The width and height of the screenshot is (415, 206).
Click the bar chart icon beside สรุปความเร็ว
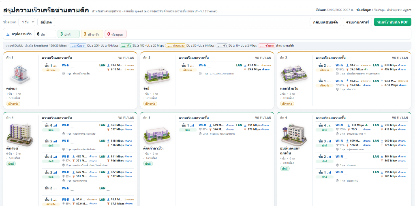[8, 34]
